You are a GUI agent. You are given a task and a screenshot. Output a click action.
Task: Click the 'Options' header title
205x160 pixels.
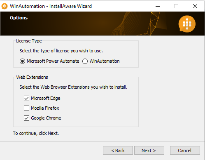click(19, 18)
